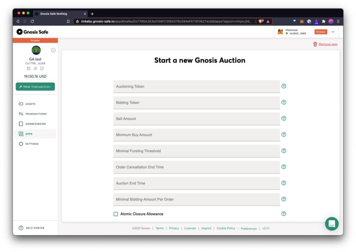Select the Gnosis Safe Multisig tab
Viewport: 356px width, 252px height.
click(x=60, y=14)
